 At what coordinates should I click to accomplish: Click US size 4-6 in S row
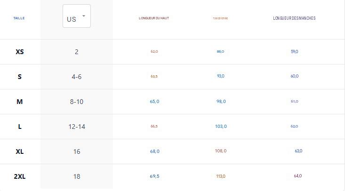pyautogui.click(x=77, y=77)
